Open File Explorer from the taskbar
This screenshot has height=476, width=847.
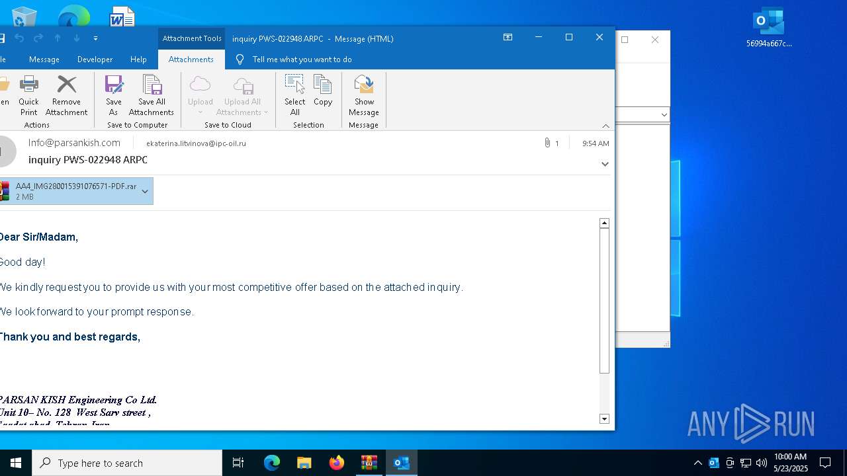pos(304,463)
